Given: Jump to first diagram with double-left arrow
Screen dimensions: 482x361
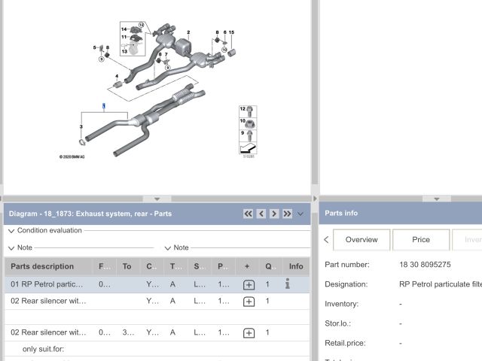Looking at the screenshot, I should pos(248,214).
